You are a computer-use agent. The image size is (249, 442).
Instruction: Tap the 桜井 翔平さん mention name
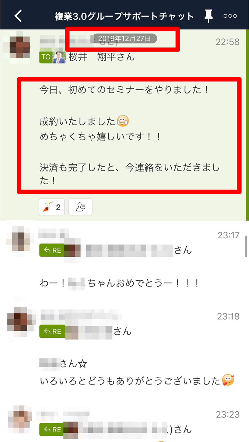point(101,57)
